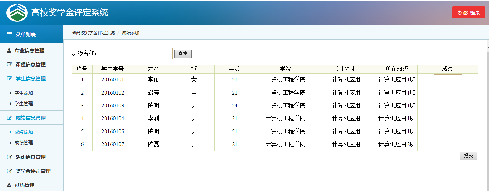This screenshot has height=191, width=489.
Task: Click the arrow icon before 学生管理
Action: 11,104
